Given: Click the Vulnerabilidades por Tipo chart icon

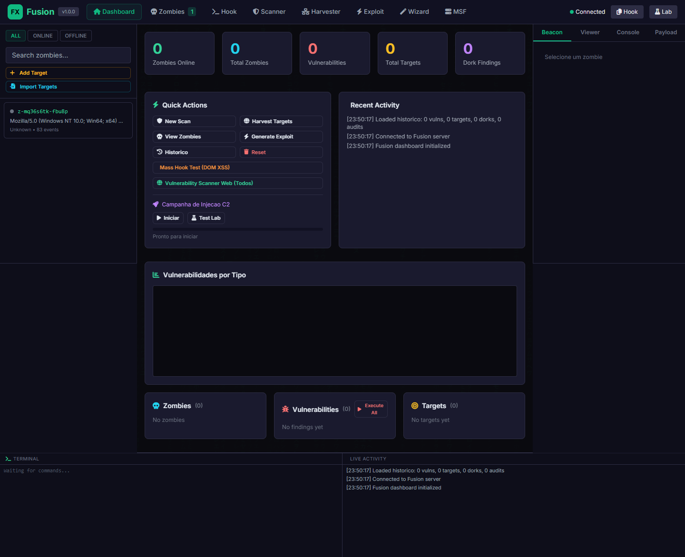Looking at the screenshot, I should pos(156,275).
